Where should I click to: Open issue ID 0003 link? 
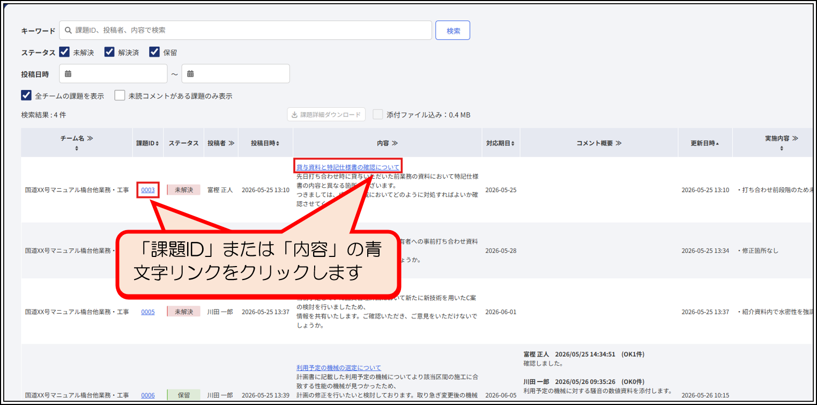[x=148, y=190]
